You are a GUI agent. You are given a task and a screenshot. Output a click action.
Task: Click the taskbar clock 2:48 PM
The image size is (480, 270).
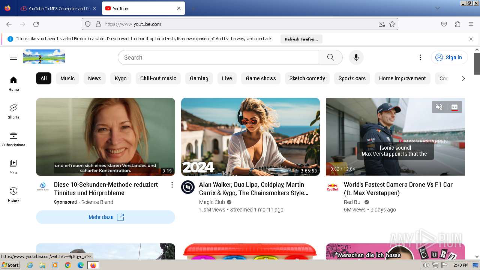[460, 265]
